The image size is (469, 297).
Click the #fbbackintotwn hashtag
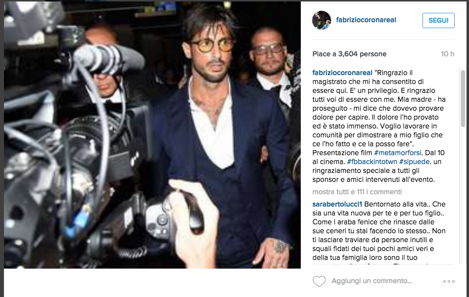372,162
